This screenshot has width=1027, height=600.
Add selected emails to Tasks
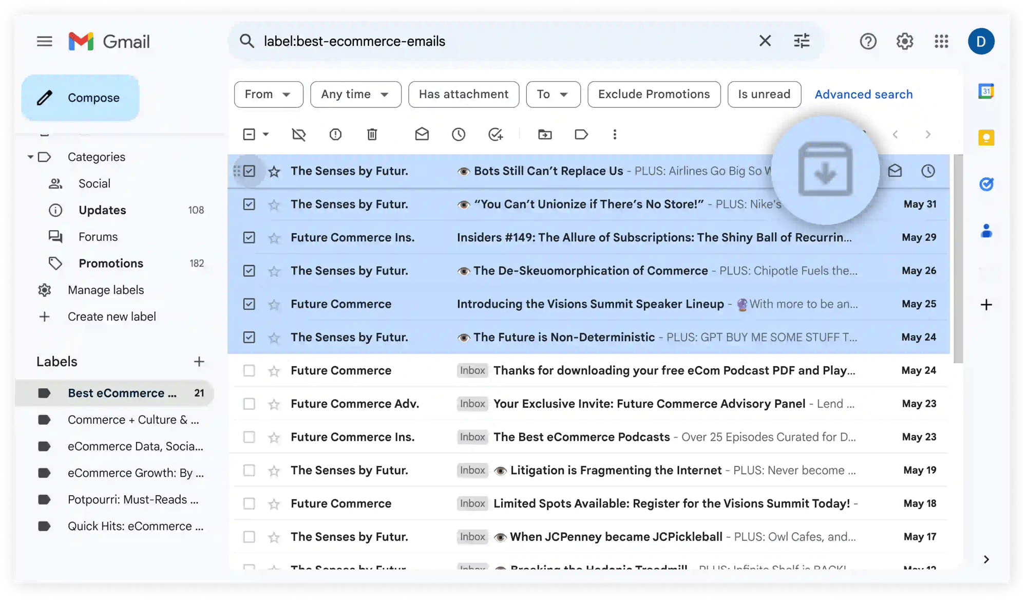496,135
